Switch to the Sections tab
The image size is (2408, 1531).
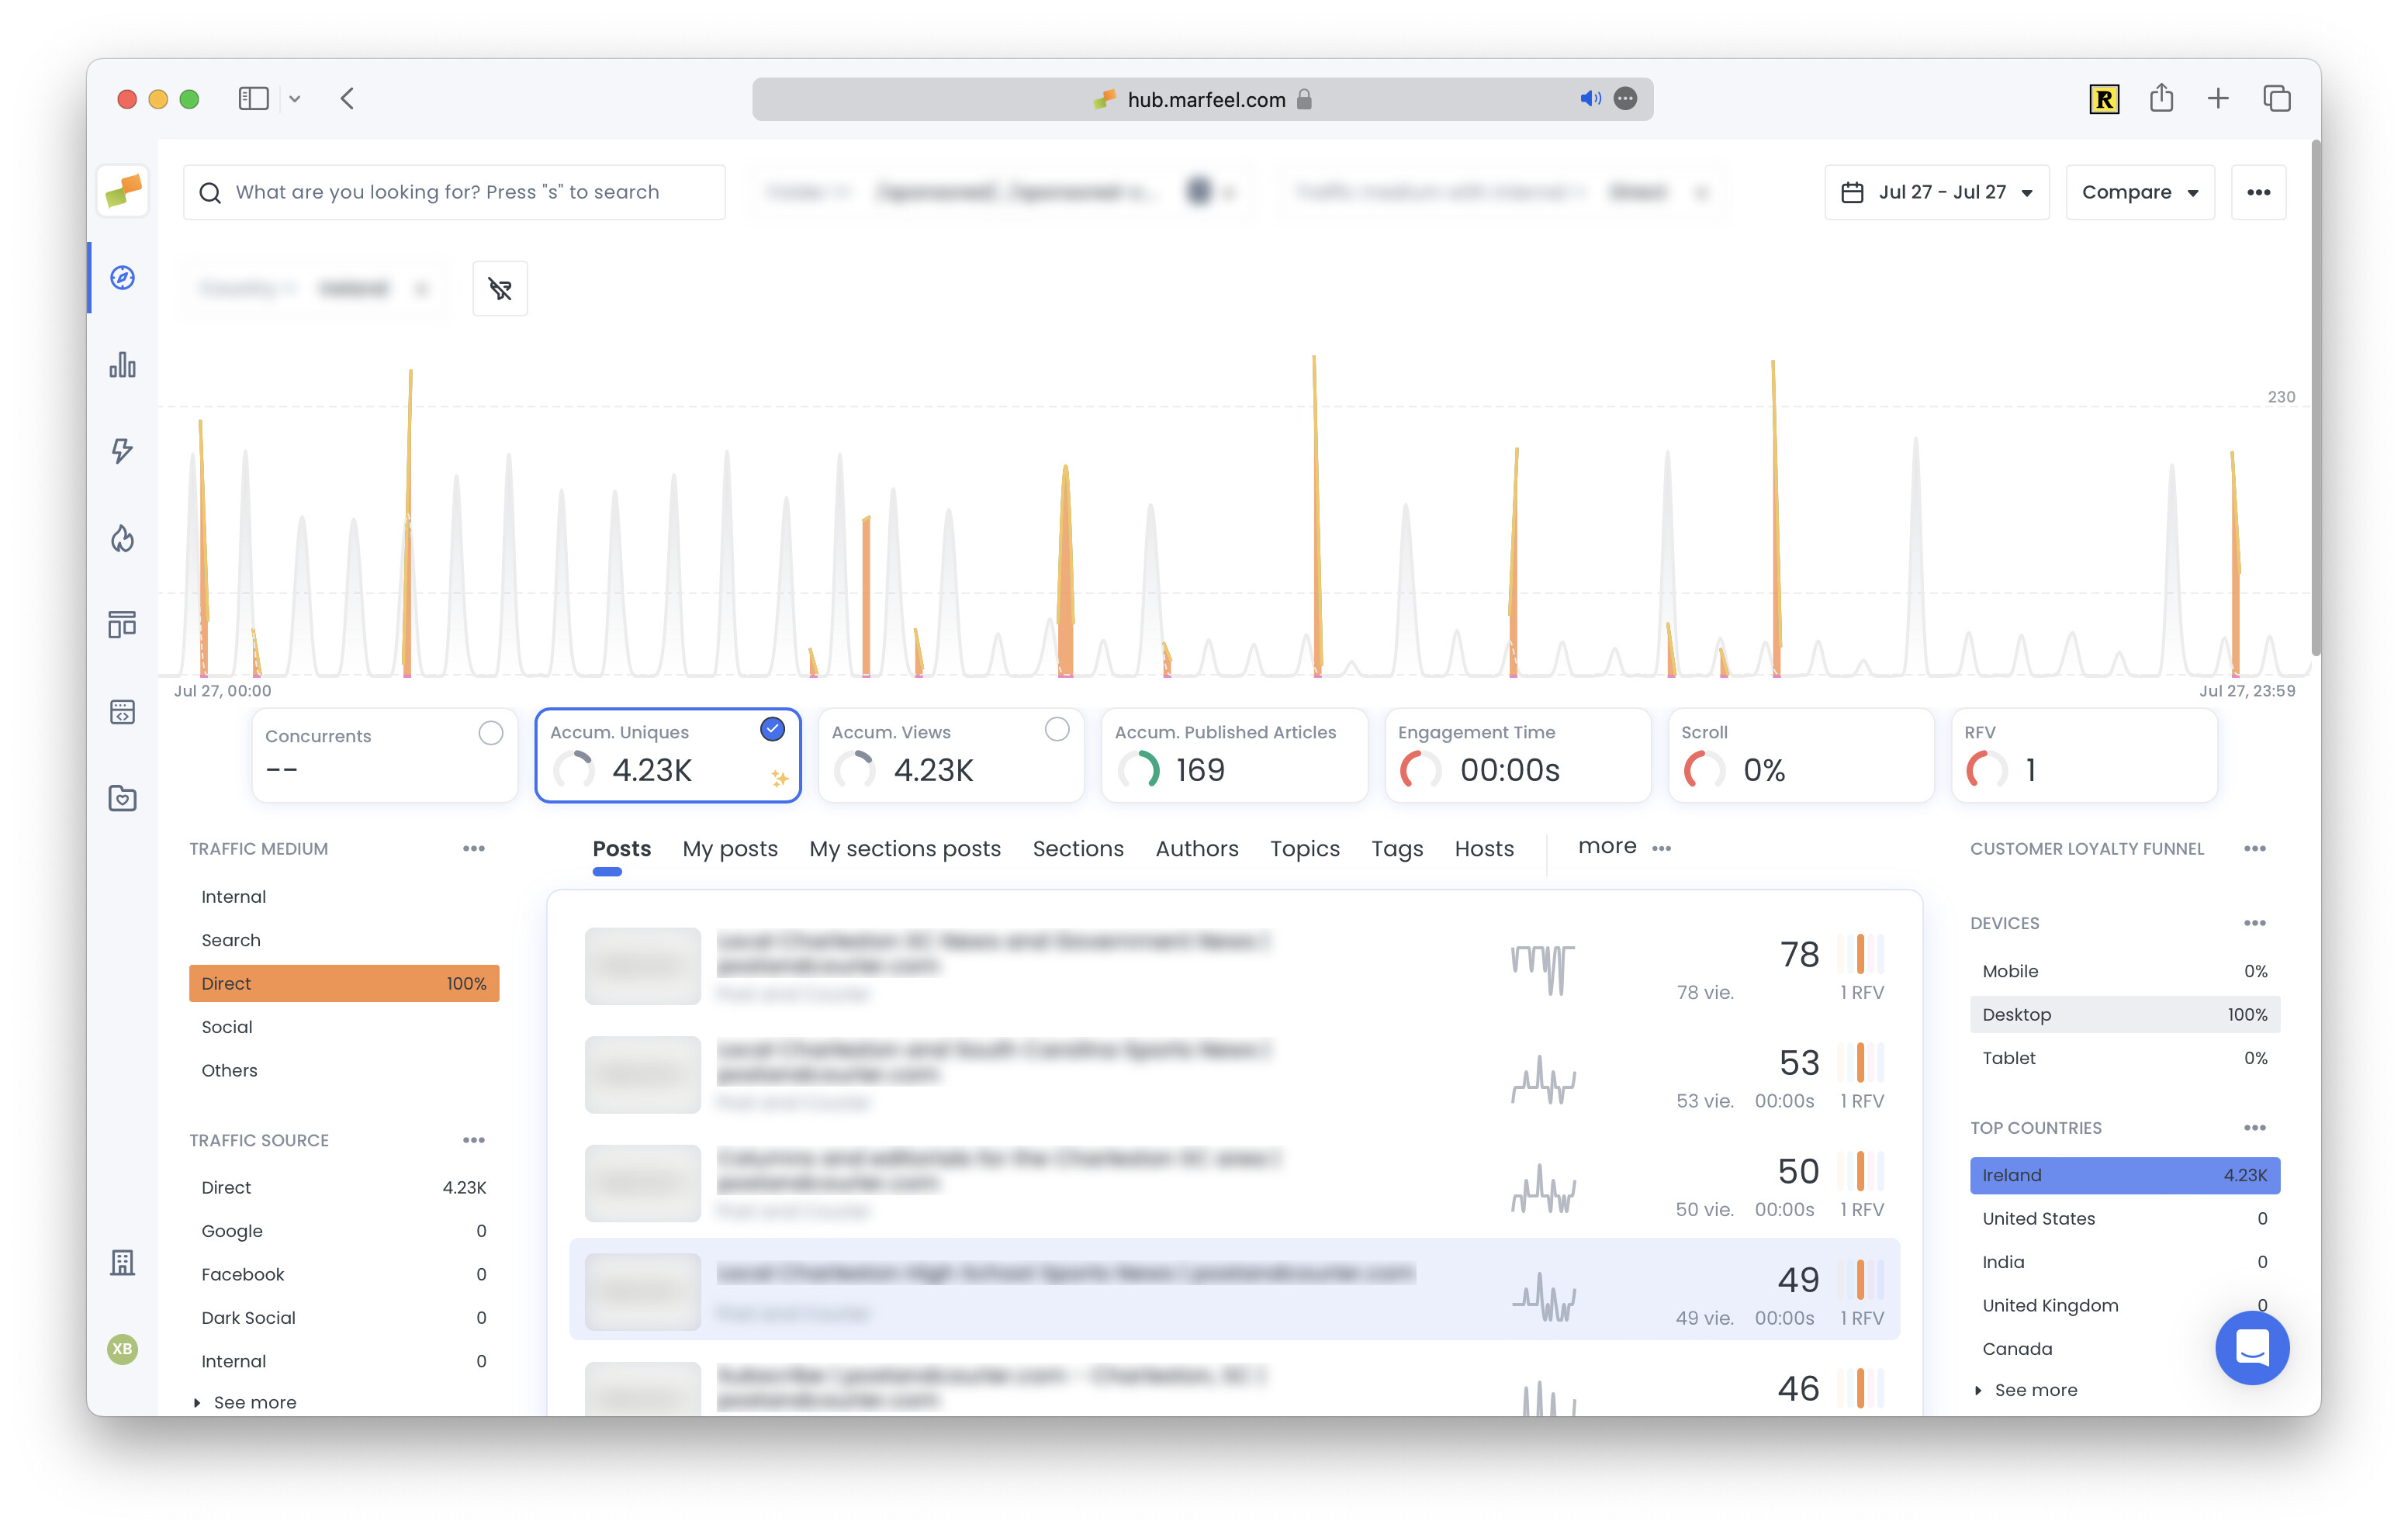1077,848
